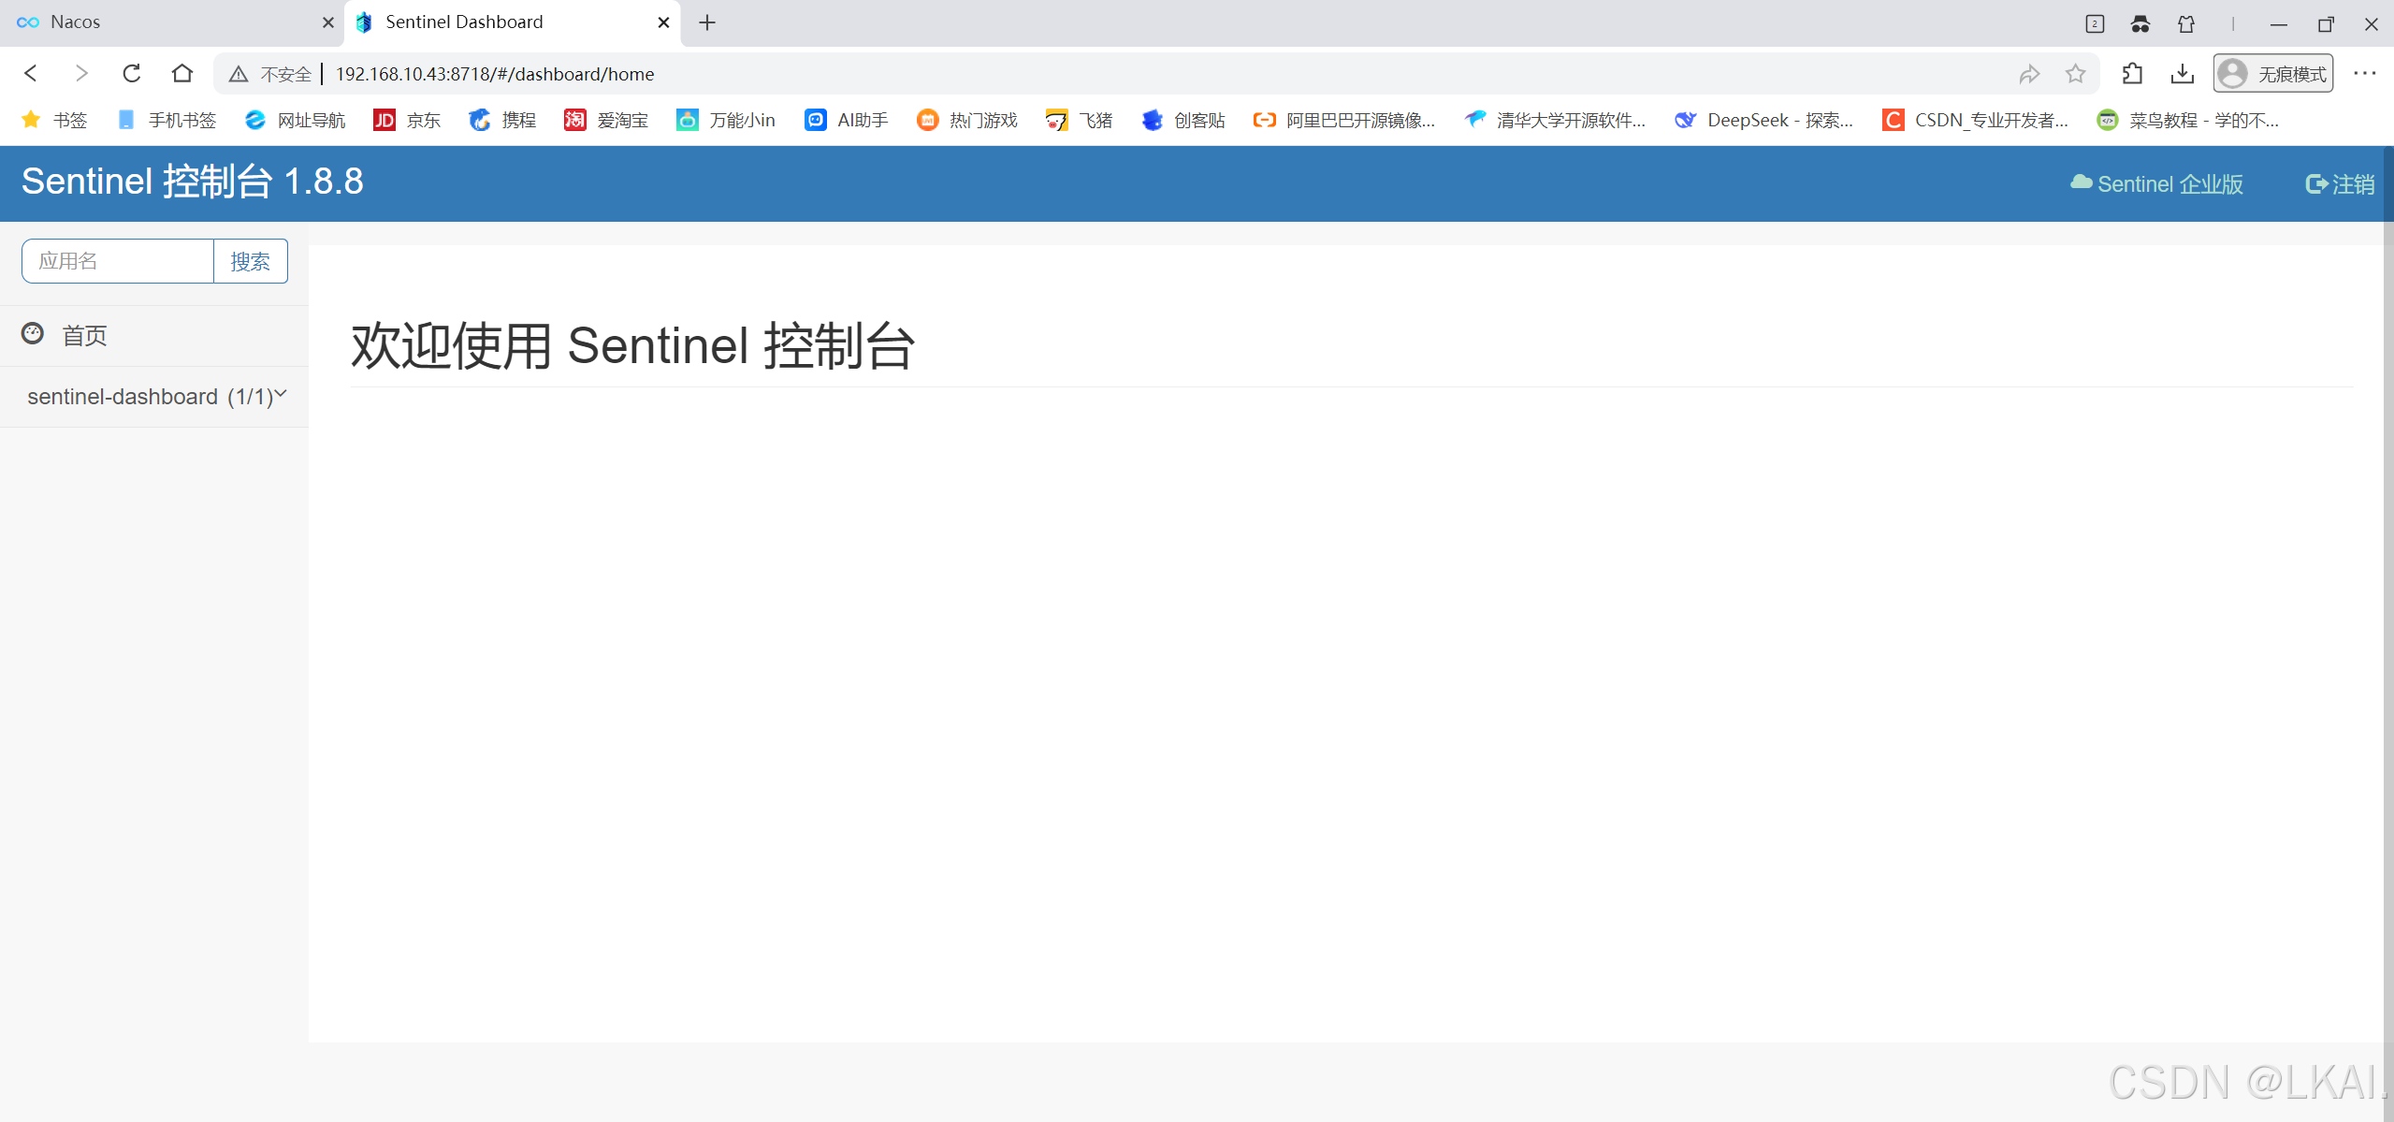Open the 书签 bookmark

point(55,120)
